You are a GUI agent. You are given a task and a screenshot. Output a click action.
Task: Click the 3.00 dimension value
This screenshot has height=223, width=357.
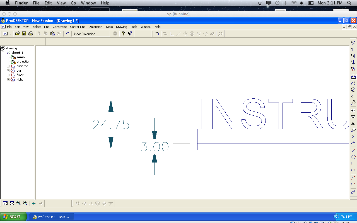point(155,147)
